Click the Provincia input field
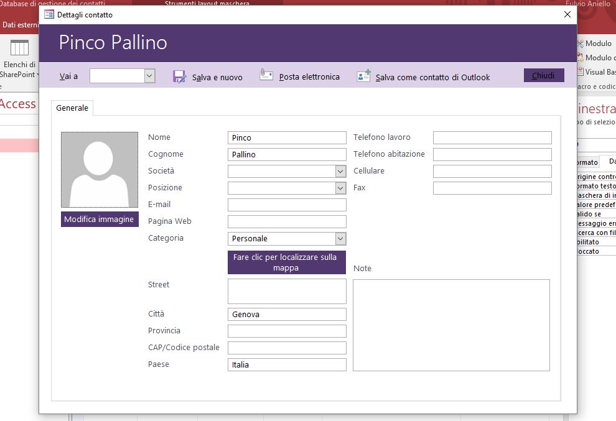 [287, 331]
